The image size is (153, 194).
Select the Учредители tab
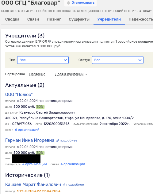(109, 19)
